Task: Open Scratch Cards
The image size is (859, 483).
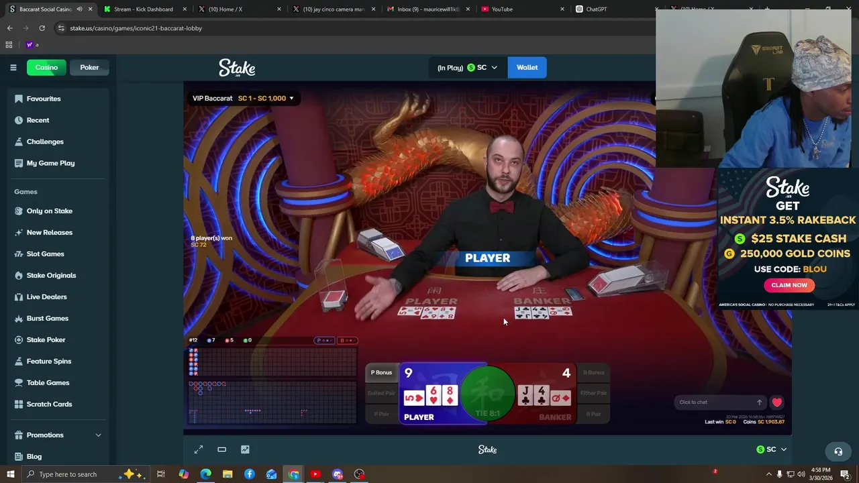Action: coord(49,404)
